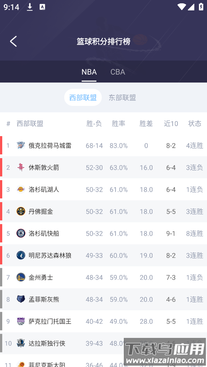
Task: Tap the 近10 column header
Action: [x=171, y=123]
